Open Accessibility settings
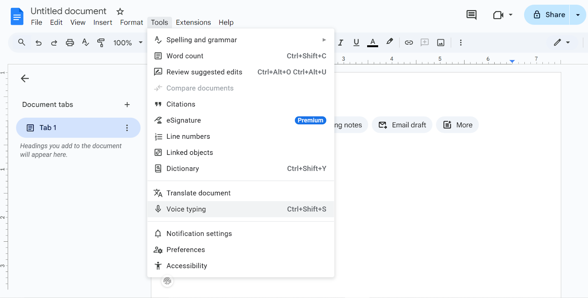The height and width of the screenshot is (298, 588). [241, 266]
